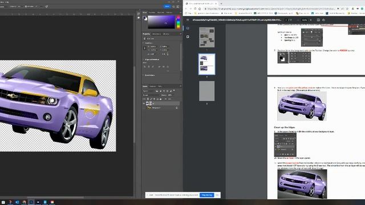Click the align bottom edges icon
This screenshot has width=365, height=205.
point(168,67)
